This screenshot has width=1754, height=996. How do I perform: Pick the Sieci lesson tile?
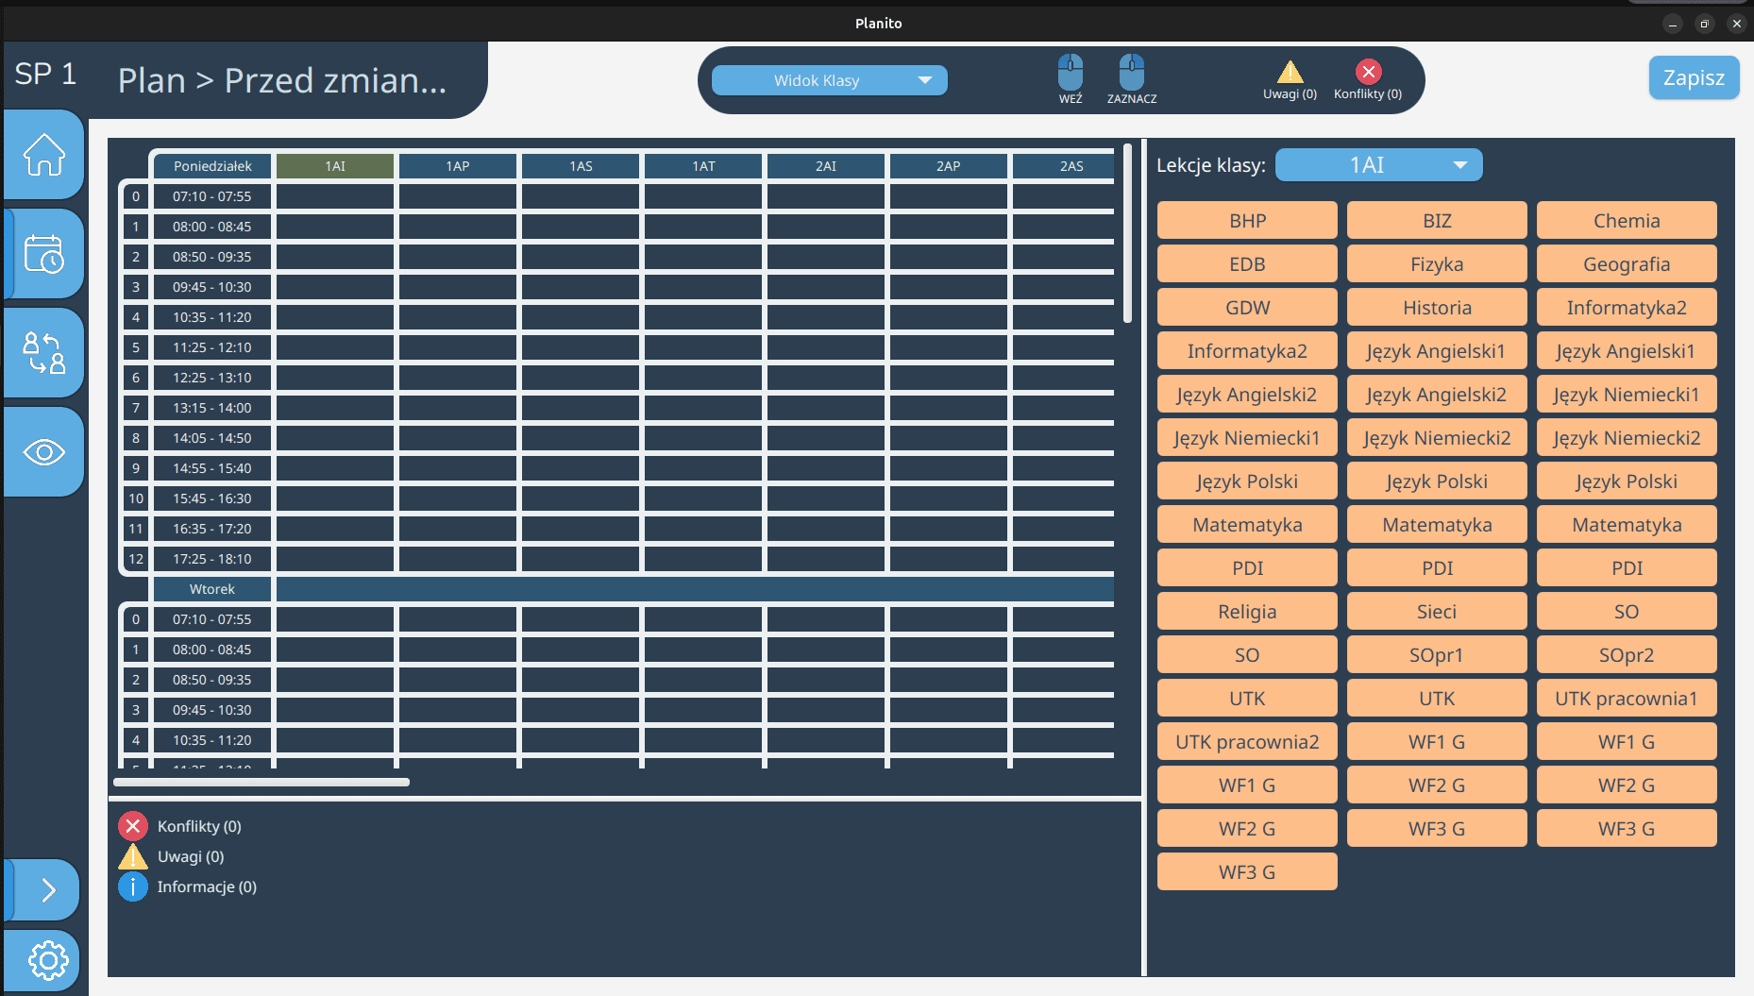click(x=1437, y=611)
